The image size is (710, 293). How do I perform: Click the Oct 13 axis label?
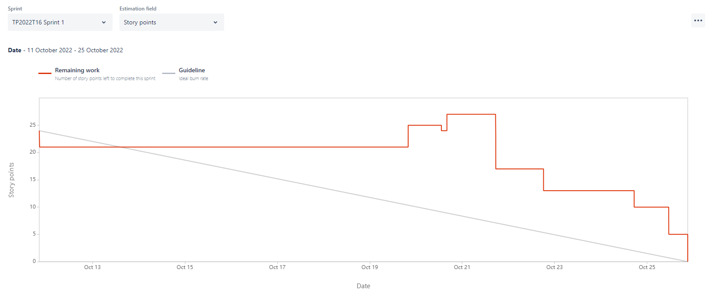coord(92,267)
